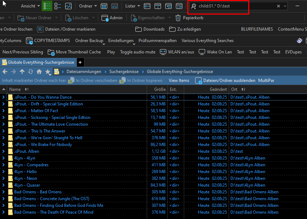
Task: Click Next/Previous Sibling button
Action: (23, 52)
